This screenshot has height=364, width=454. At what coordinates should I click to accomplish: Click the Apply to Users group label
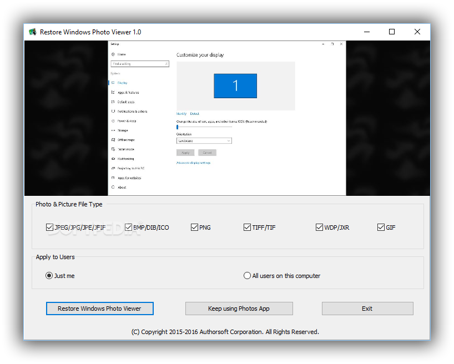tap(55, 257)
